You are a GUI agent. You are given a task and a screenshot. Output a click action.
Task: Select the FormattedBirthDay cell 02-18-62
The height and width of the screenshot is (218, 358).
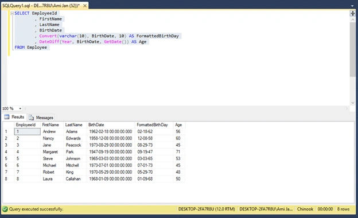tap(154, 131)
